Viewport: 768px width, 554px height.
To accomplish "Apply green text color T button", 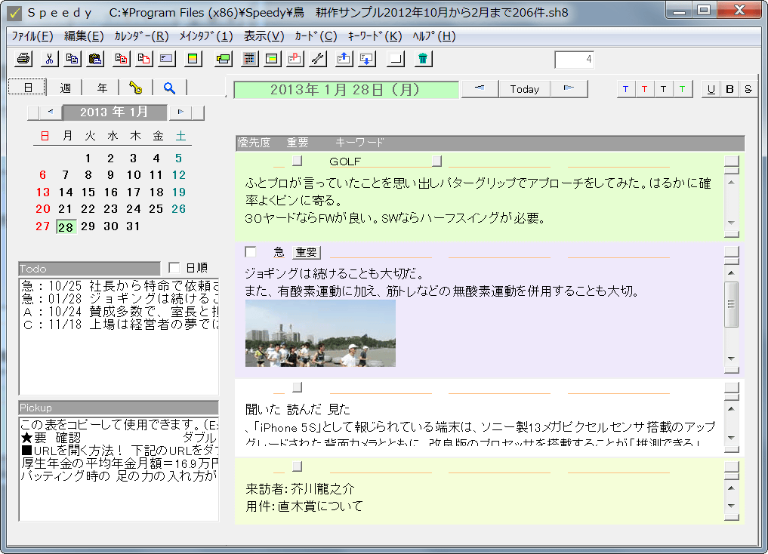I will click(x=682, y=89).
